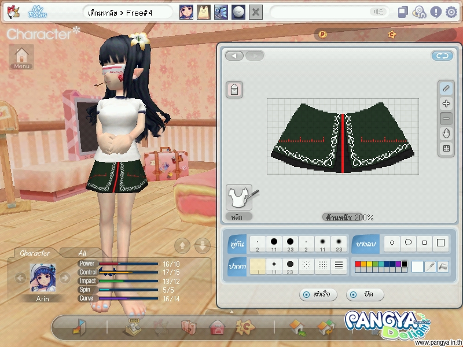Zoom out with the minus tool
This screenshot has height=347, width=463.
446,119
